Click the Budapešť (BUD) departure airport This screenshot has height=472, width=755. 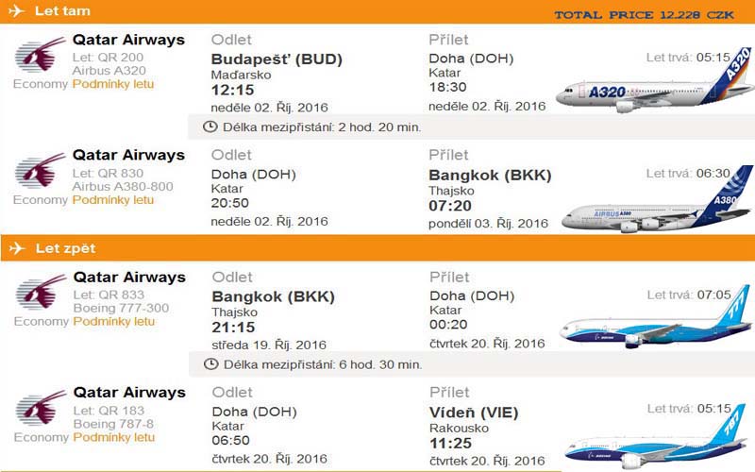tap(277, 59)
